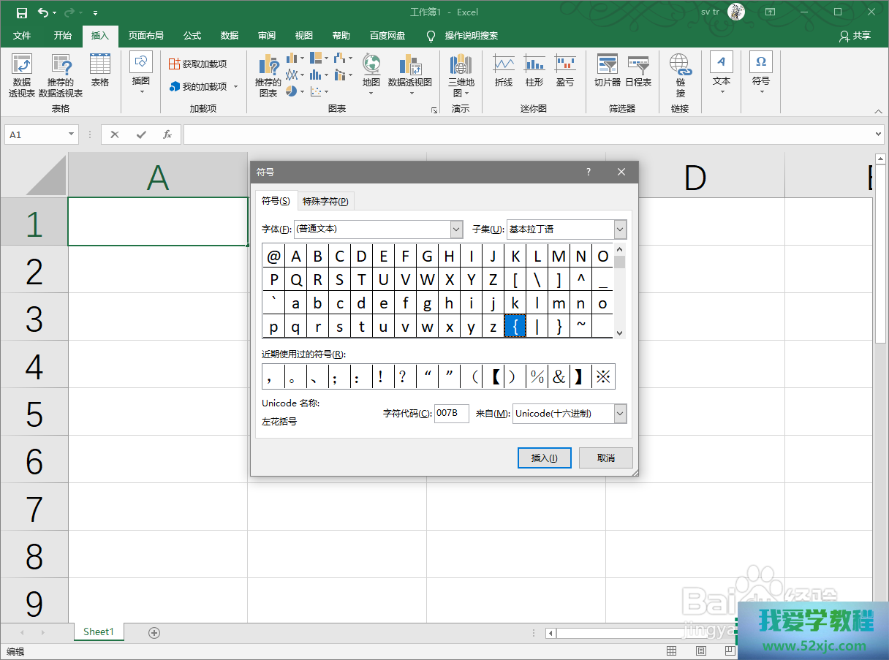This screenshot has height=660, width=889.
Task: Open the 3D Map (三维地图) tool
Action: tap(461, 75)
